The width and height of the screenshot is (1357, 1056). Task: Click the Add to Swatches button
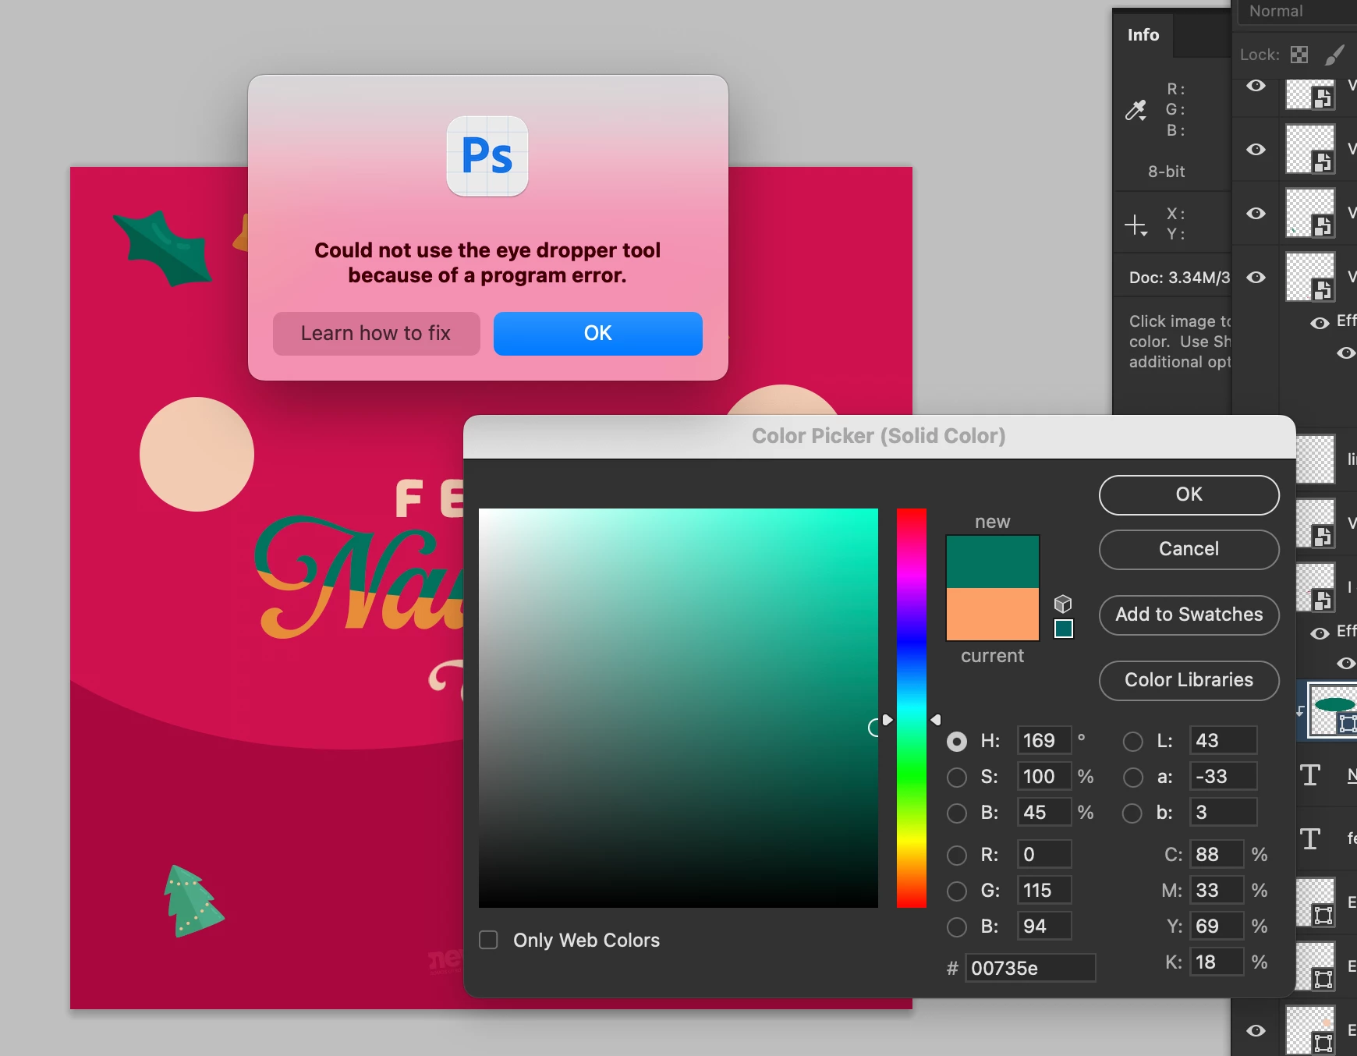coord(1189,615)
